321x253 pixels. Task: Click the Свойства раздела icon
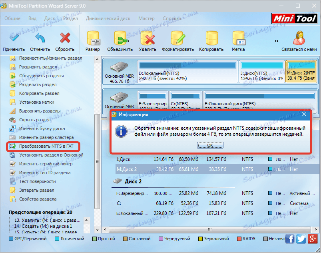12,199
